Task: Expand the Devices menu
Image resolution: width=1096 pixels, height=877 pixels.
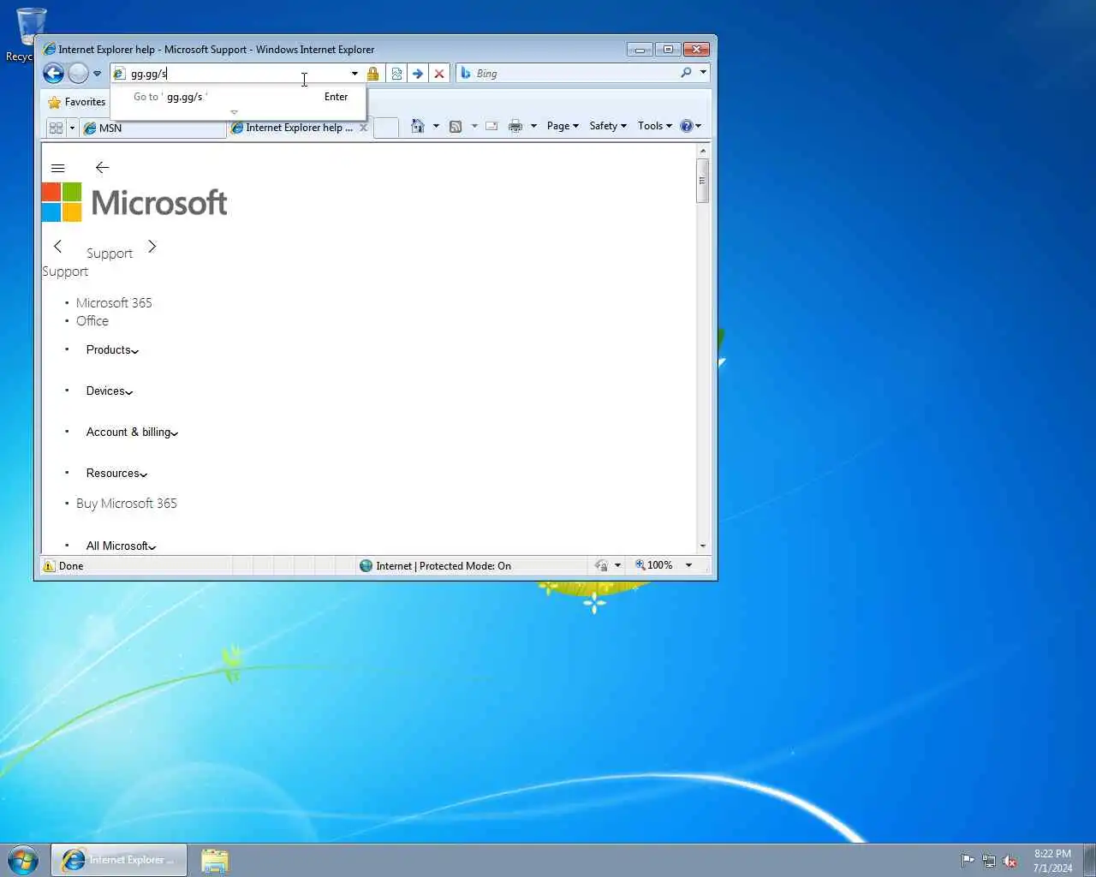Action: [x=110, y=391]
